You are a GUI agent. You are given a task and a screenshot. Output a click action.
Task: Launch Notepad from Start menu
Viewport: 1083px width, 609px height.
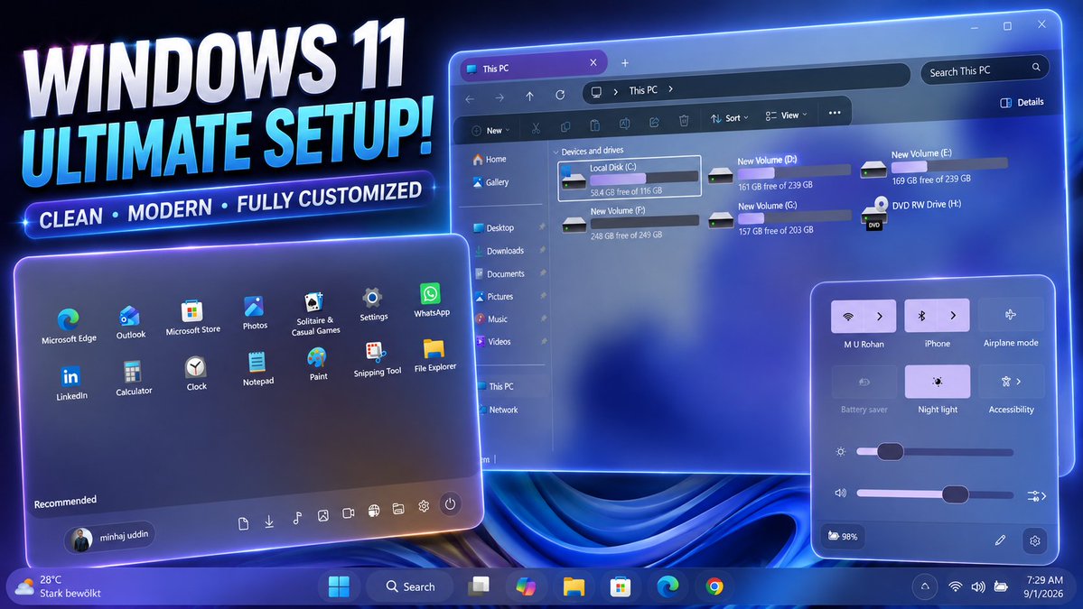257,367
